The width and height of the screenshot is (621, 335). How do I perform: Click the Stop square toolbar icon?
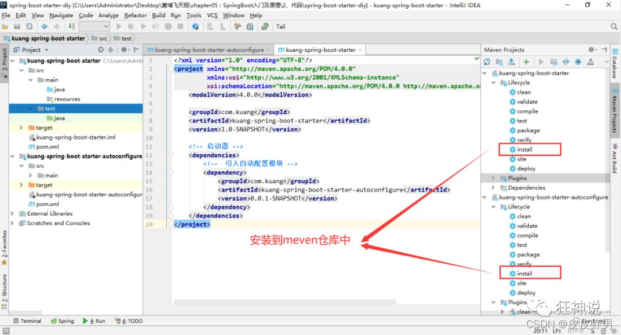click(180, 26)
